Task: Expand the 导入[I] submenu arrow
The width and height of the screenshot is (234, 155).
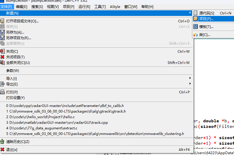Action: [x=190, y=78]
